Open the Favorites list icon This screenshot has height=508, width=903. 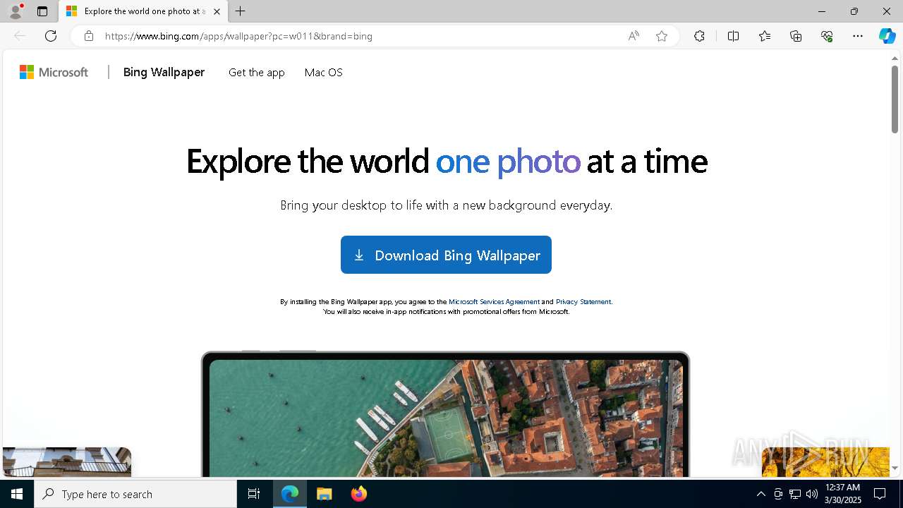coord(765,36)
